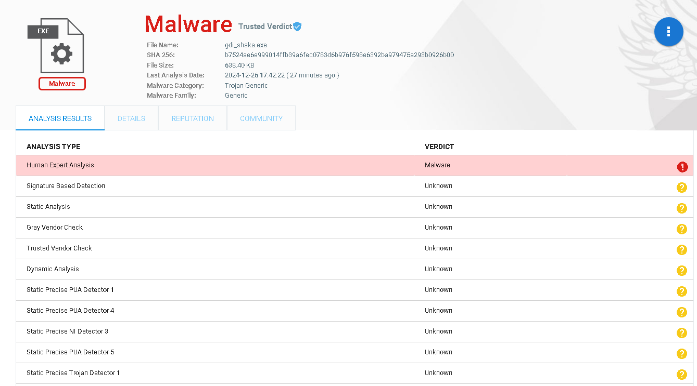Click unknown icon for Trusted Vendor Check
697x386 pixels.
click(x=681, y=250)
